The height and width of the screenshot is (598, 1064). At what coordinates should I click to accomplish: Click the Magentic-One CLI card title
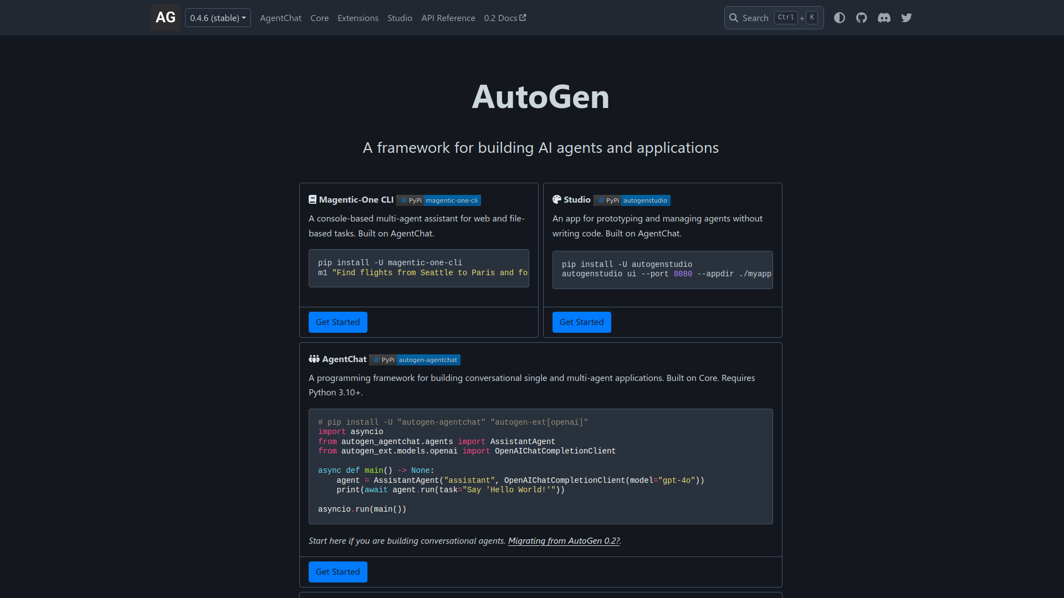tap(356, 200)
